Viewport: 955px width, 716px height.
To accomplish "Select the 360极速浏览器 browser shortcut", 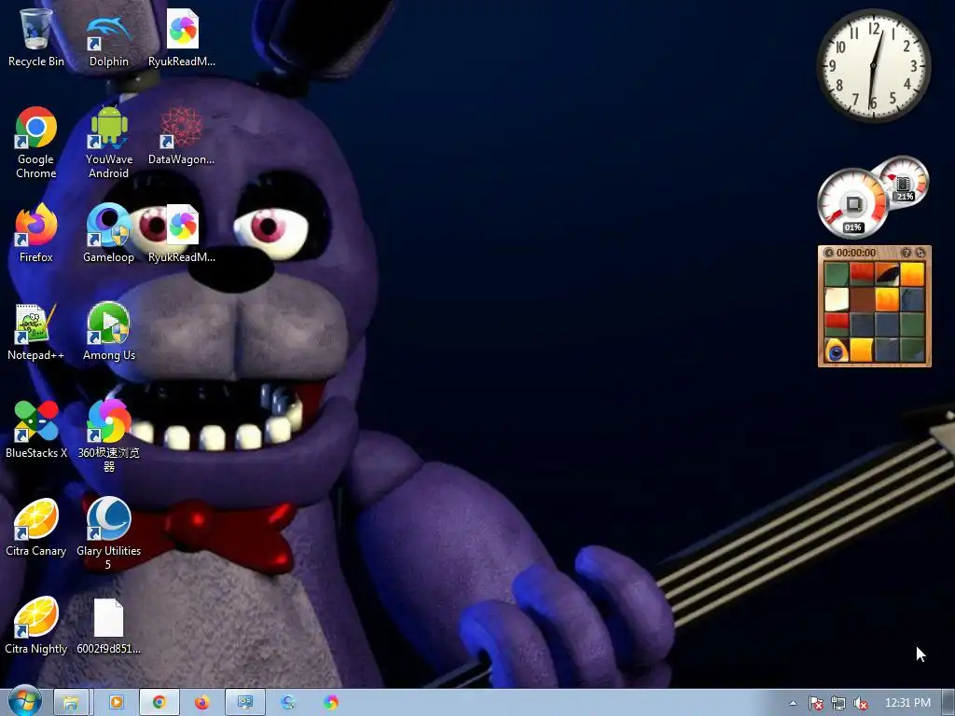I will (x=108, y=436).
